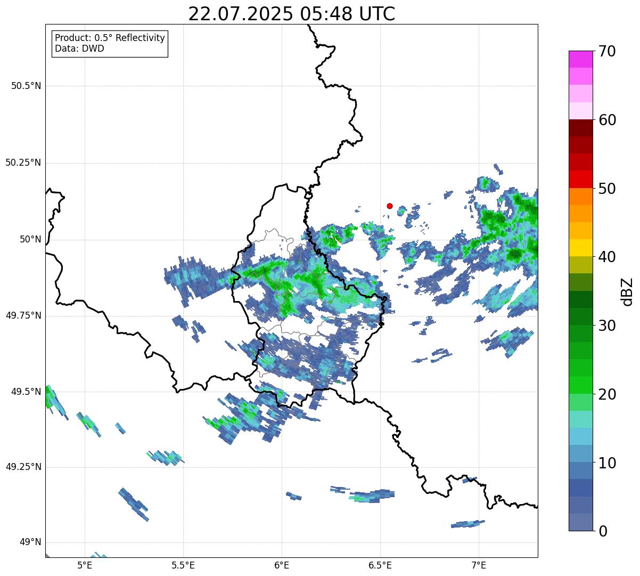Click the 5°E longitude label

pyautogui.click(x=85, y=565)
